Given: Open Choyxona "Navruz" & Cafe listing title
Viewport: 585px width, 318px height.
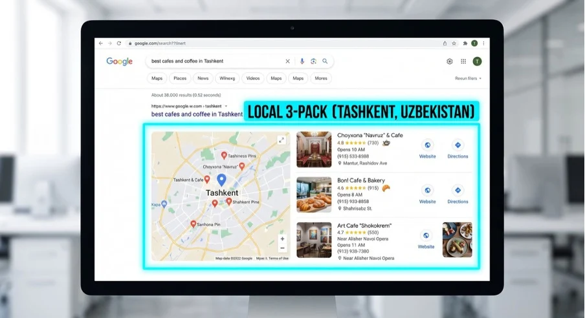Looking at the screenshot, I should click(x=370, y=135).
